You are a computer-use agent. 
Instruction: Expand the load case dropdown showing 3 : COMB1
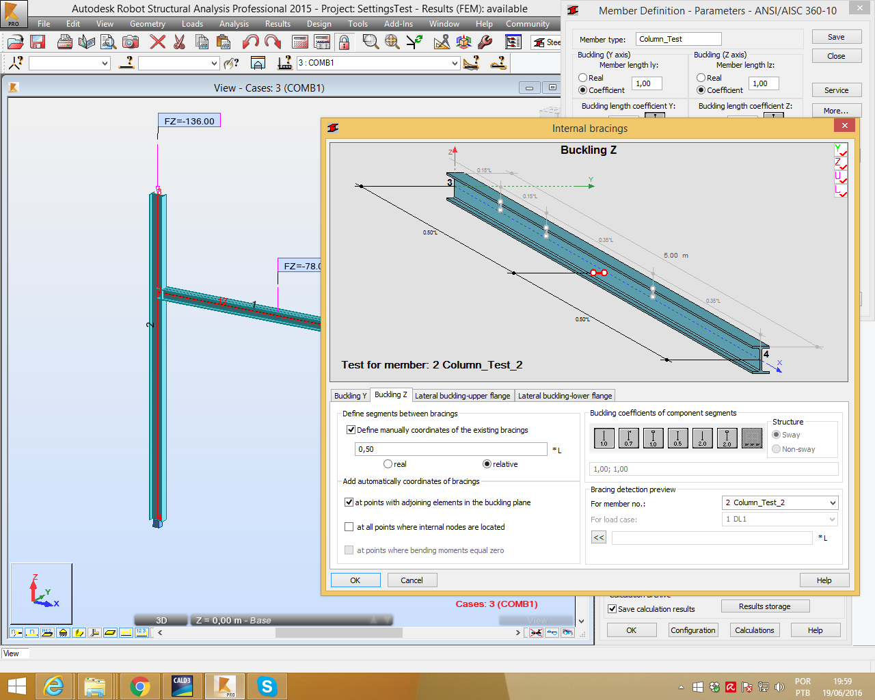(x=455, y=63)
